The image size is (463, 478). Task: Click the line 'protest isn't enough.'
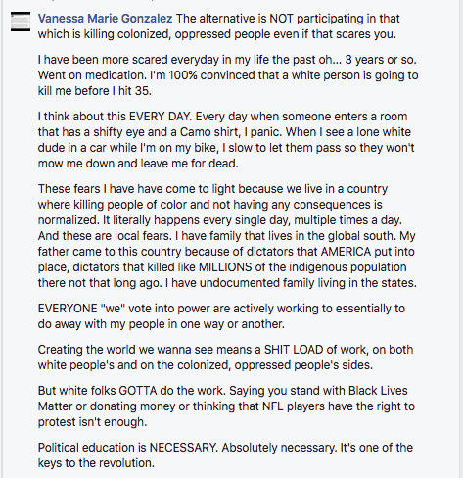click(92, 422)
